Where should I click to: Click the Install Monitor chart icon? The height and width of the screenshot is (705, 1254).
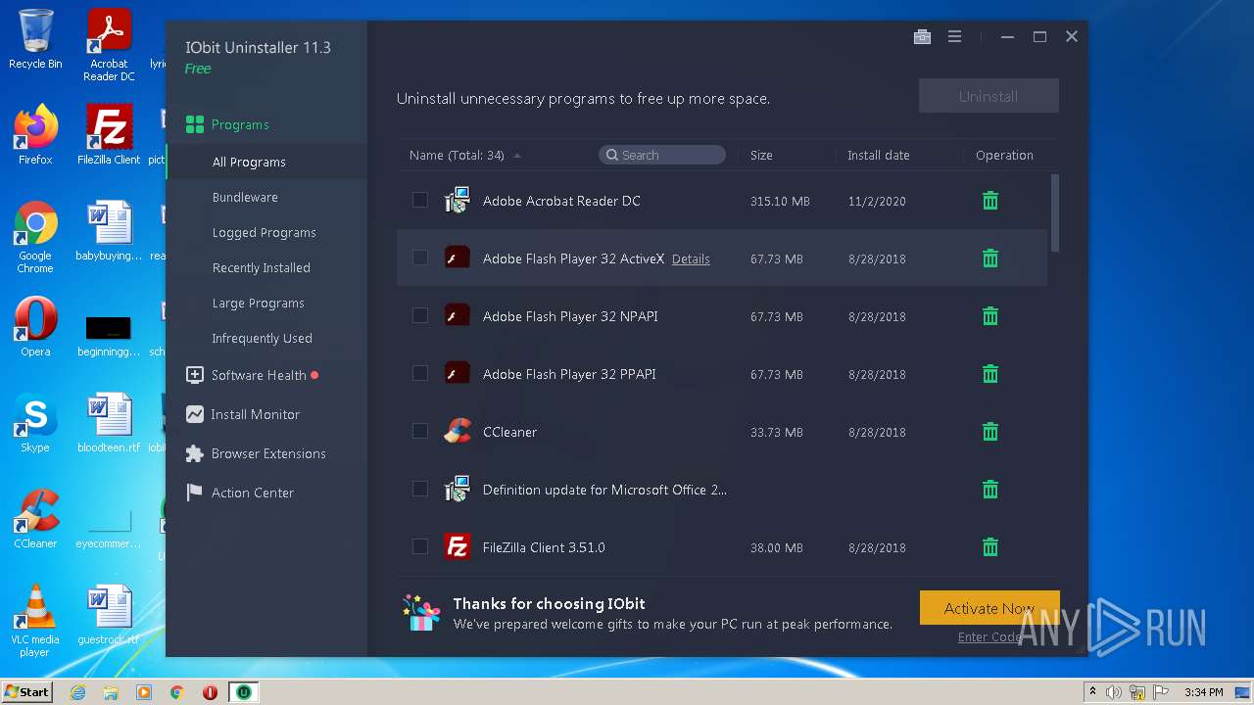tap(195, 414)
